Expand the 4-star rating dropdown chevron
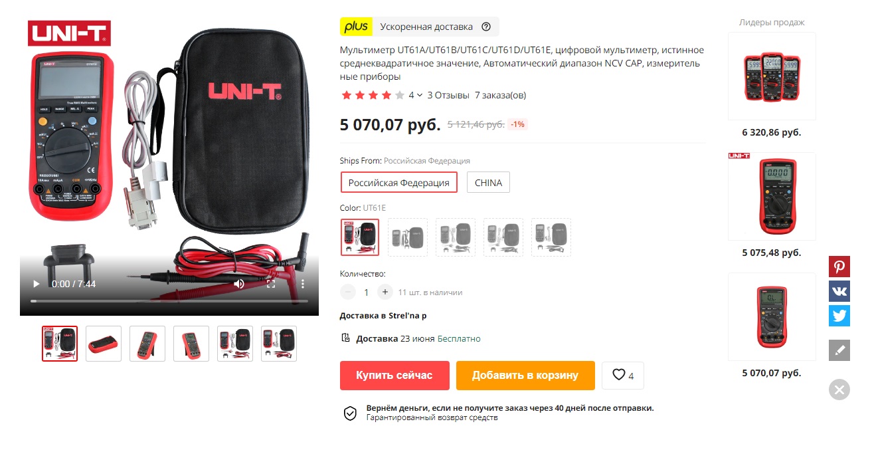Viewport: 870px width, 458px height. click(x=420, y=95)
